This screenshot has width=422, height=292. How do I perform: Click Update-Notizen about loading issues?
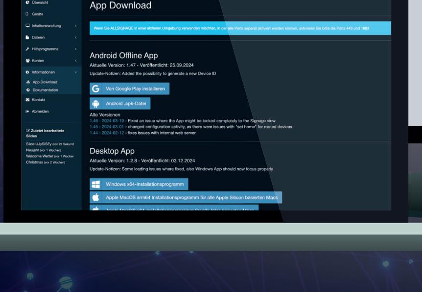182,169
